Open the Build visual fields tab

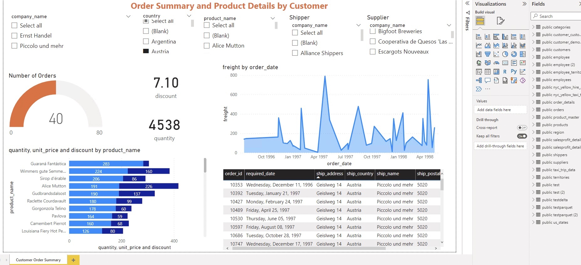480,21
